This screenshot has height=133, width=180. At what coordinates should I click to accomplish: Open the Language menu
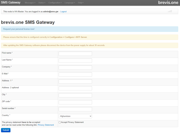pos(70,3)
